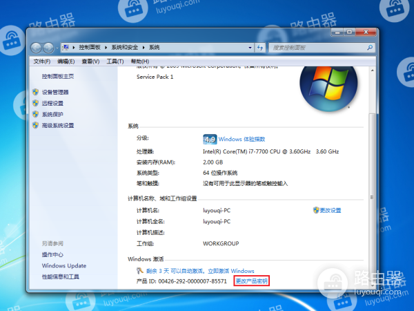Click the shield icon next to 高级系统设置

[x=35, y=125]
